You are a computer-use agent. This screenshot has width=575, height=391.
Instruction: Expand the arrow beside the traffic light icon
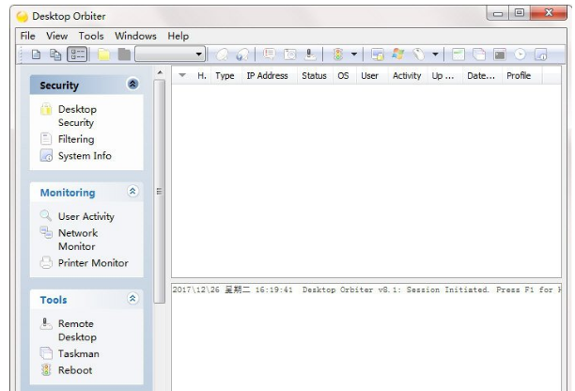pos(352,55)
